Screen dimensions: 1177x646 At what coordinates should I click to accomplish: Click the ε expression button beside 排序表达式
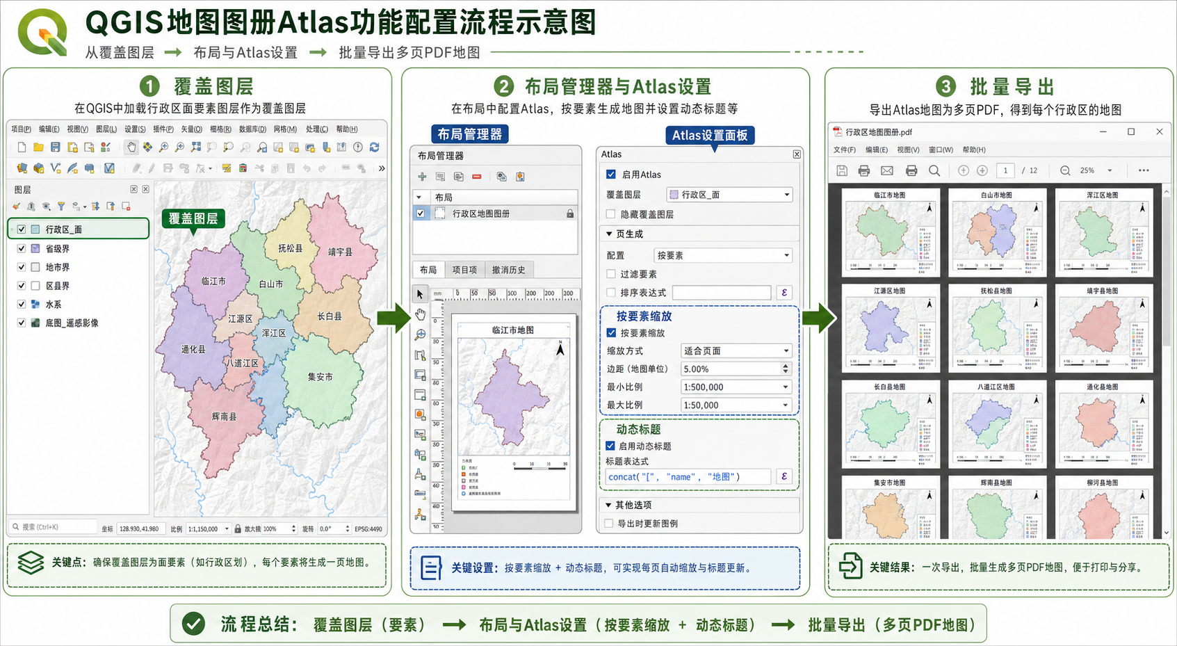point(784,293)
